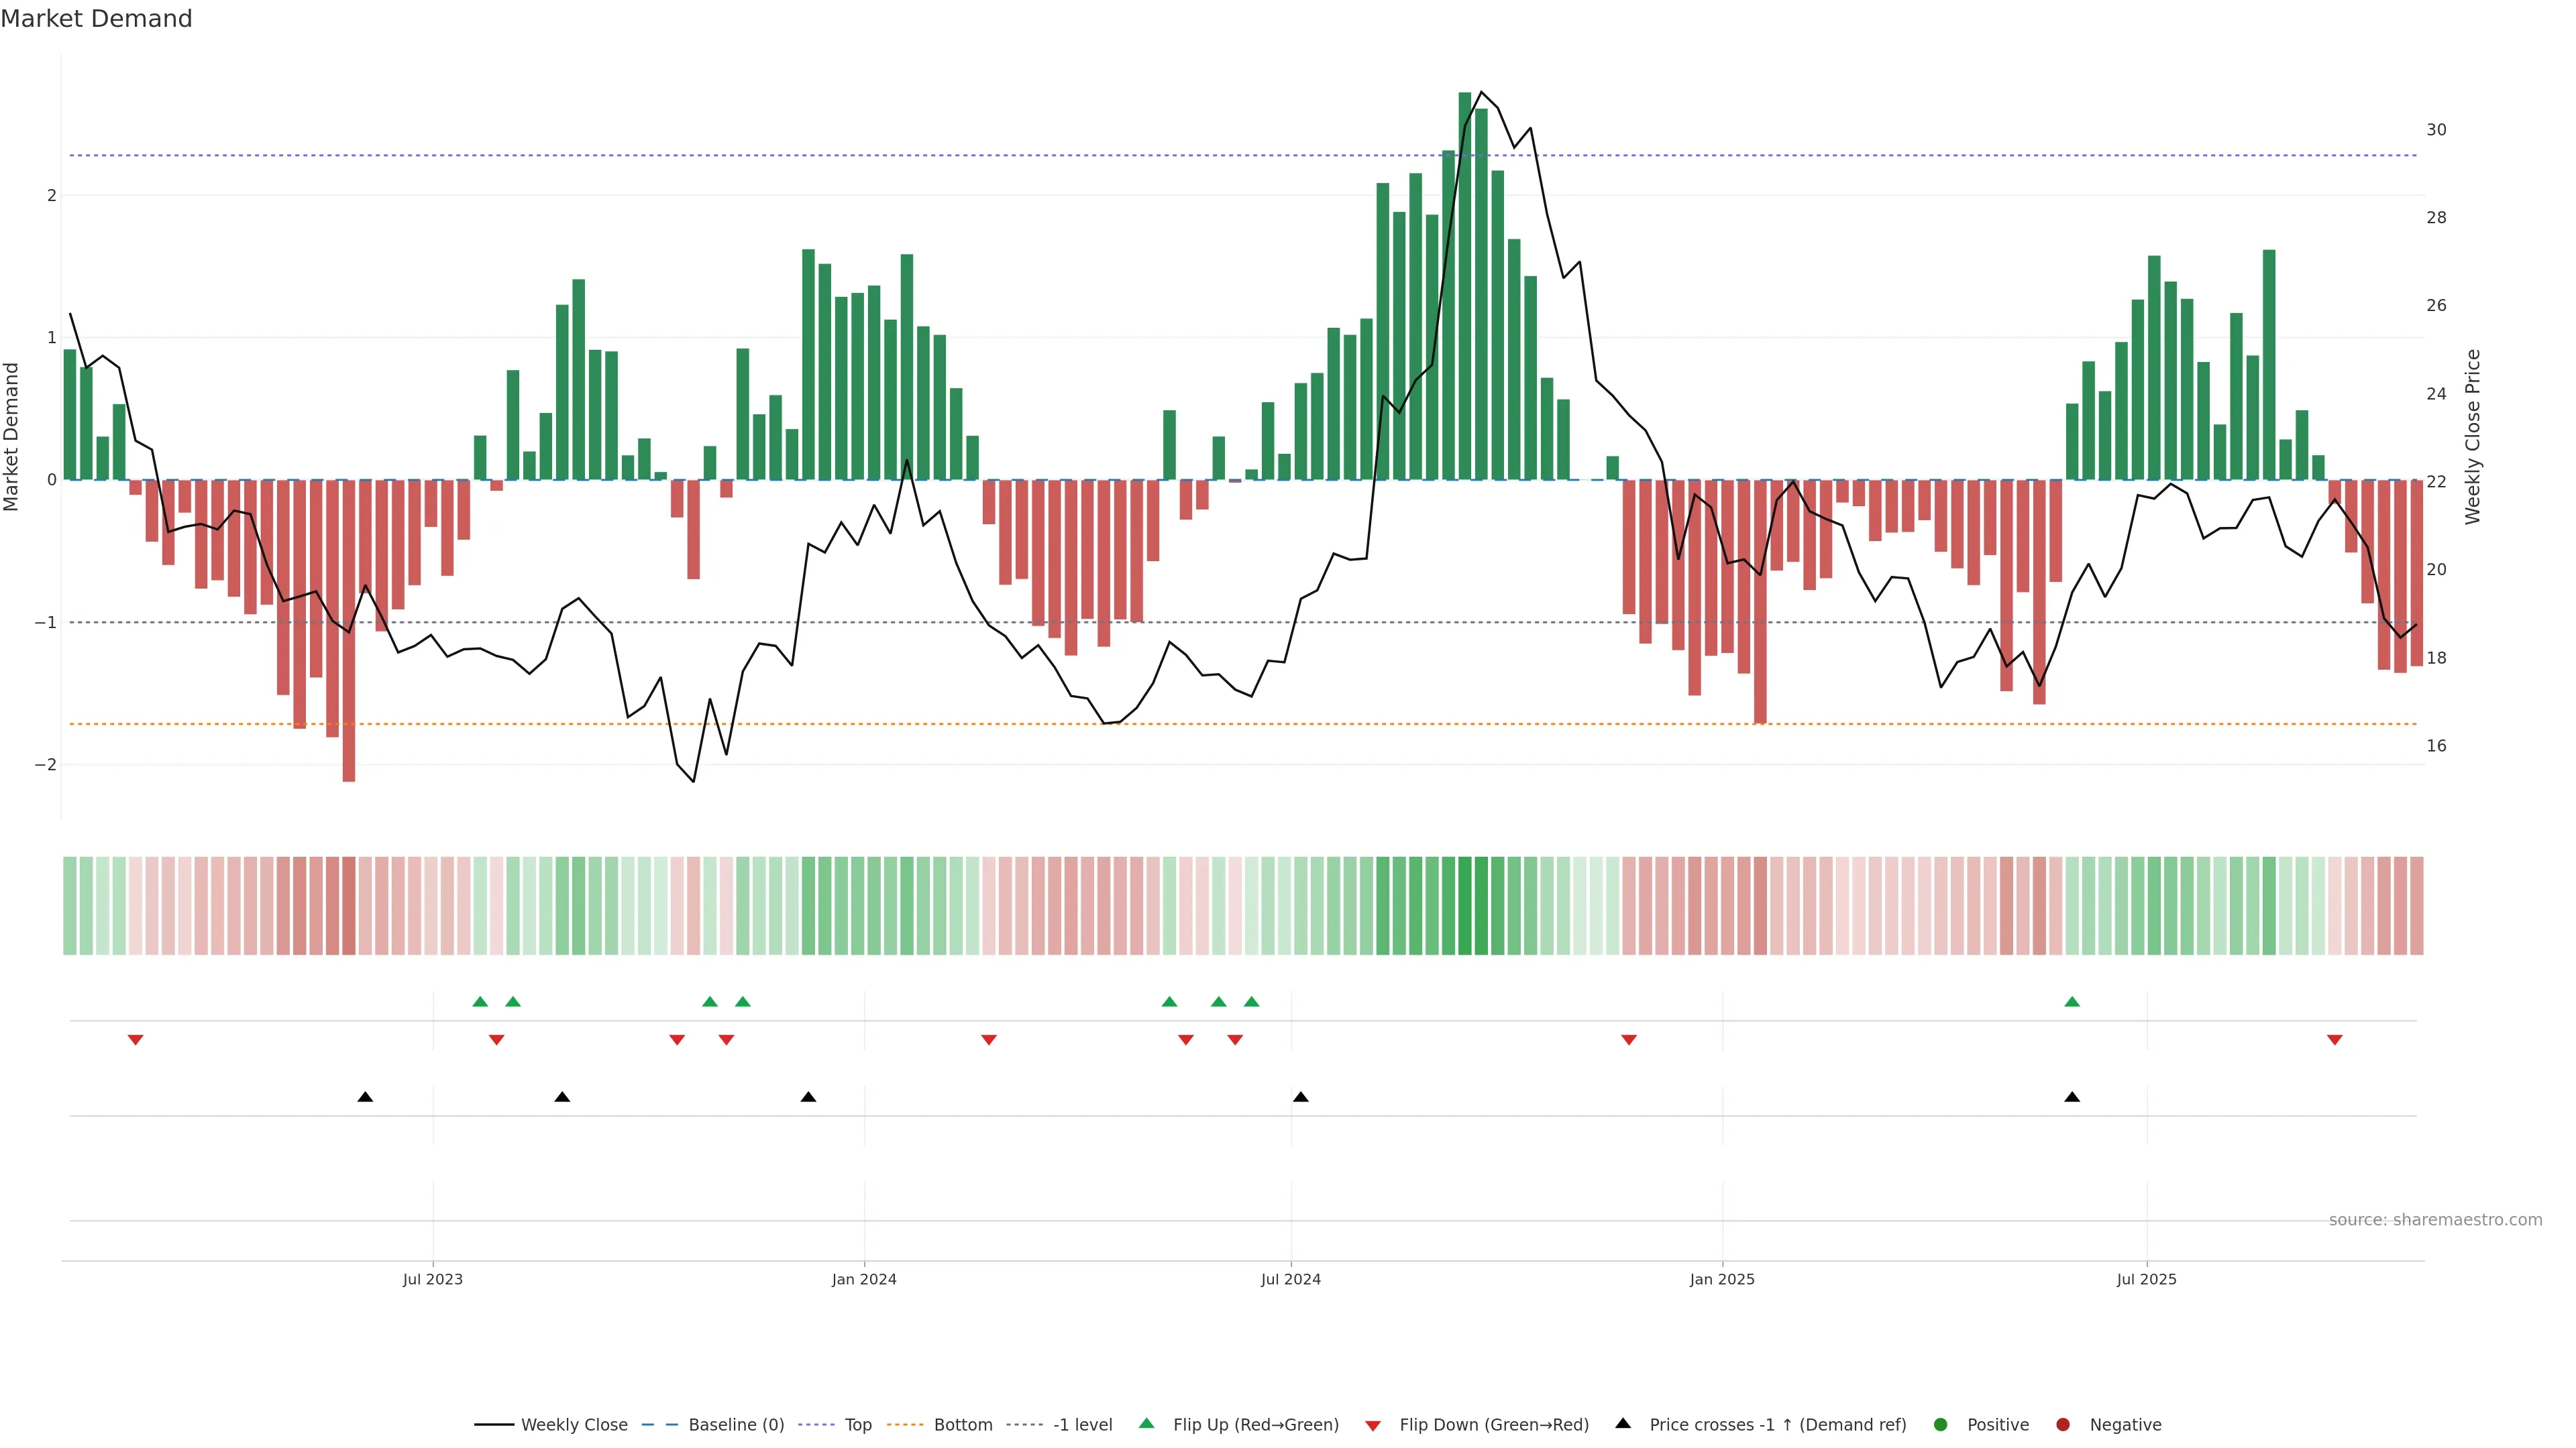The height and width of the screenshot is (1448, 2576).
Task: Click the first black price-cross triangle marker
Action: [x=365, y=1096]
